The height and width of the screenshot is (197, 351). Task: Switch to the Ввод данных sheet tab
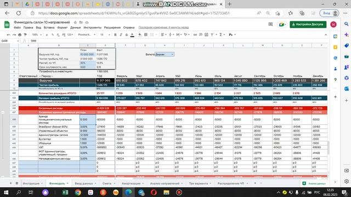(x=86, y=183)
